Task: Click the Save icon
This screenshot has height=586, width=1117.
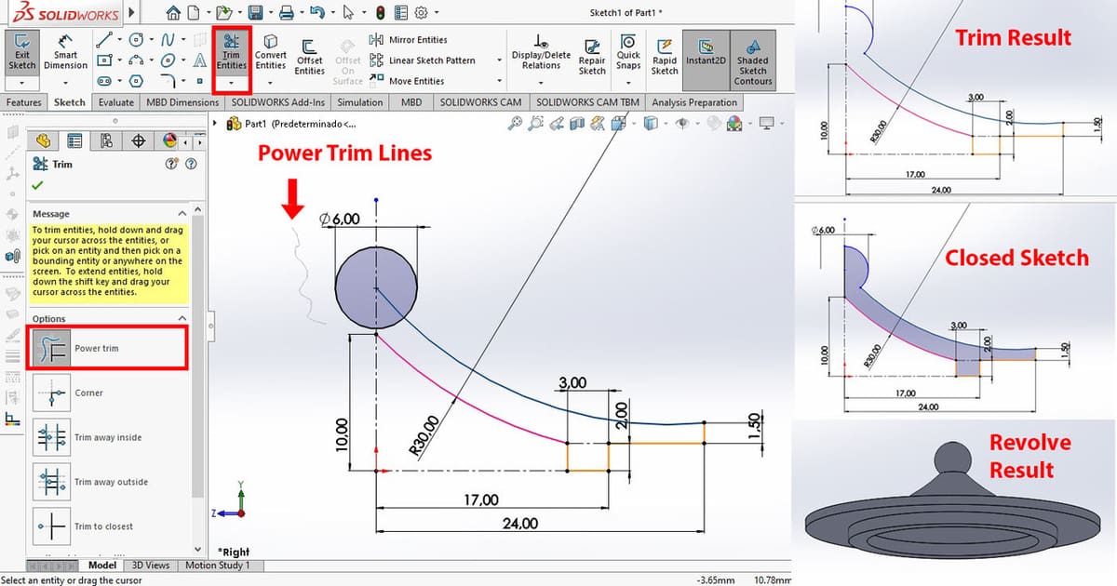Action: [255, 12]
